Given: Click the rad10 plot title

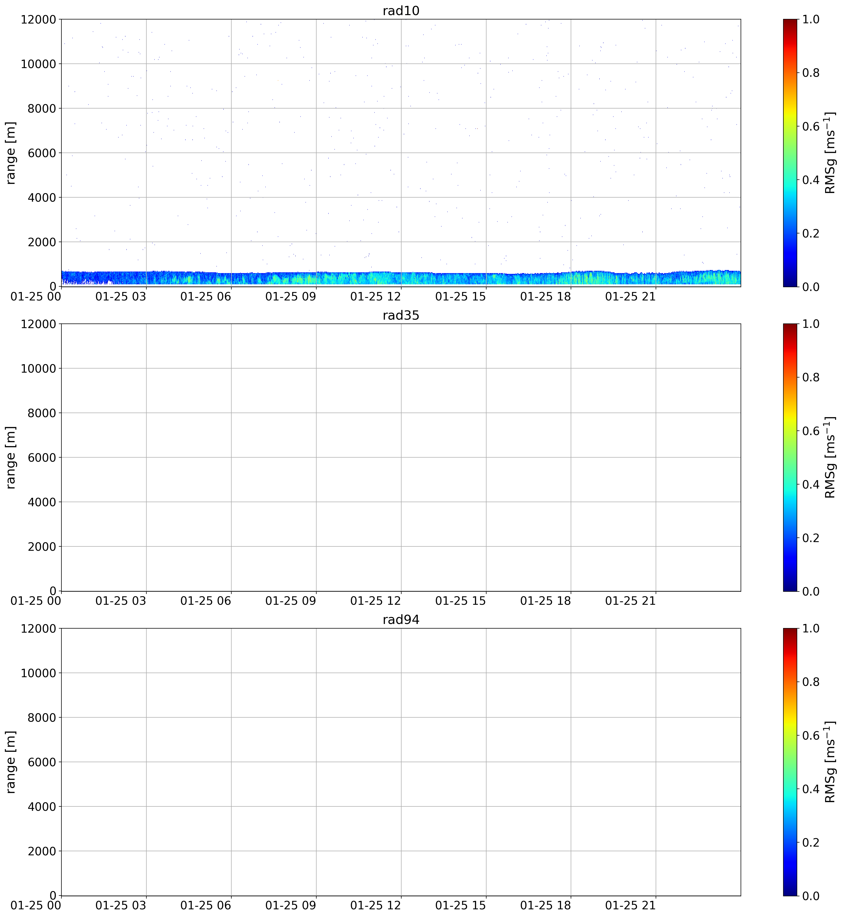Looking at the screenshot, I should pos(401,10).
